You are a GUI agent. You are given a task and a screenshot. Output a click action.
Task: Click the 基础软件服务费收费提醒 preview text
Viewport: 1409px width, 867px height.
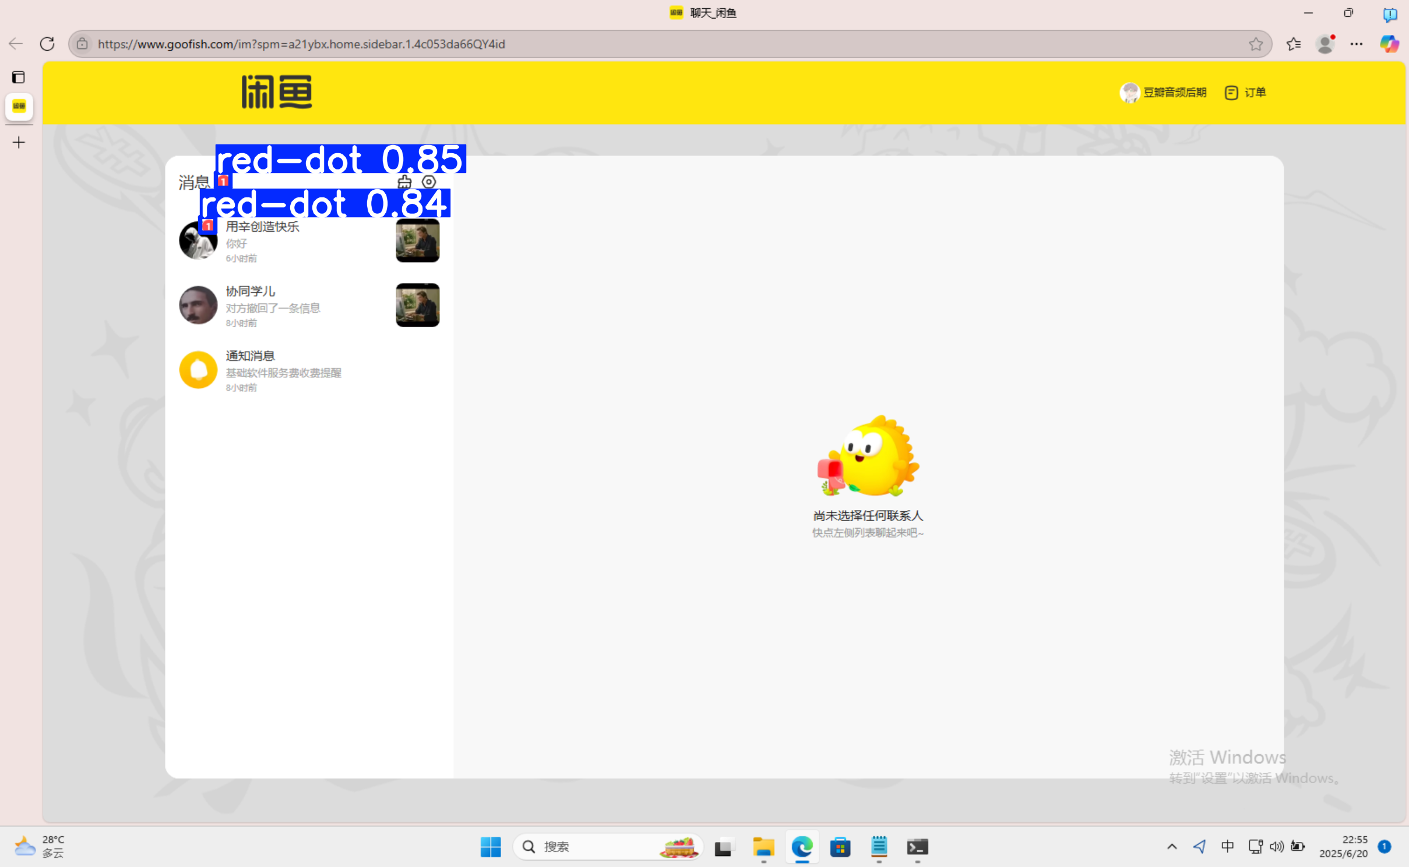tap(284, 373)
